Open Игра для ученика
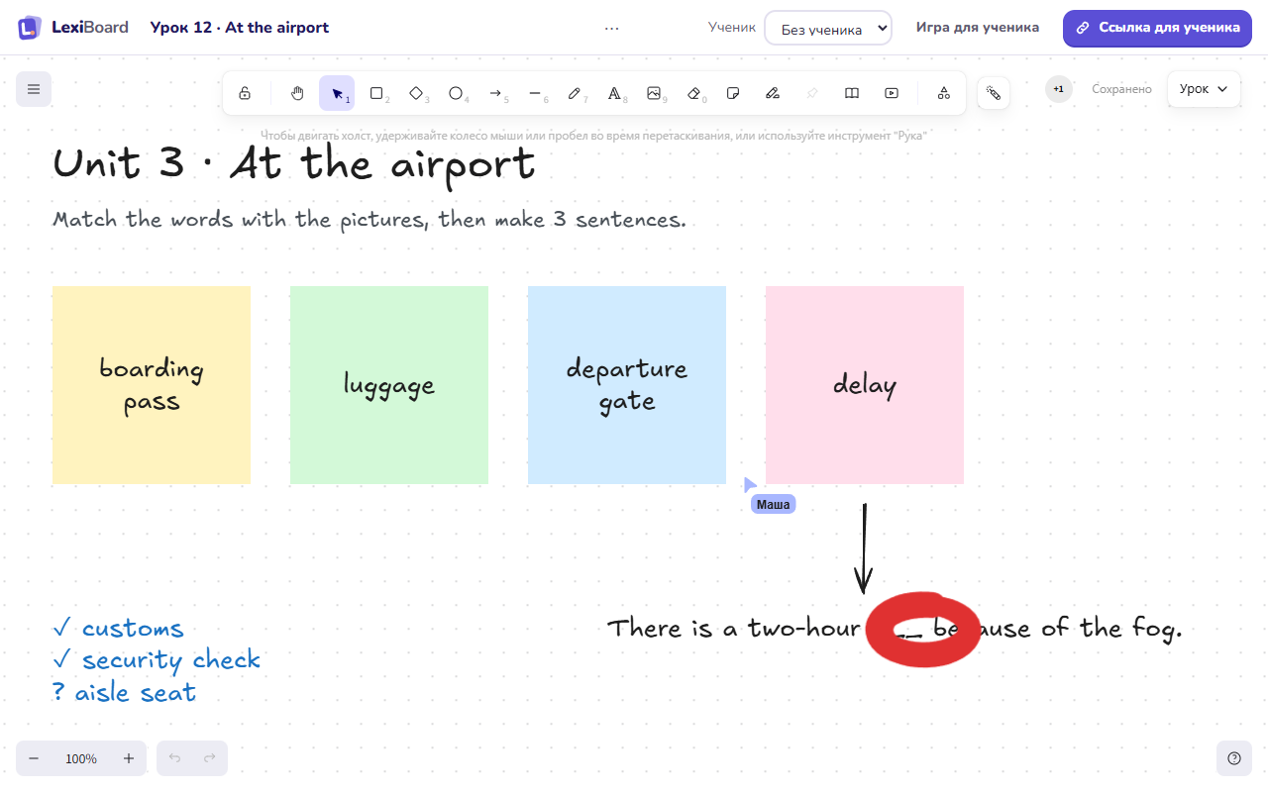Image resolution: width=1268 pixels, height=792 pixels. [x=978, y=28]
